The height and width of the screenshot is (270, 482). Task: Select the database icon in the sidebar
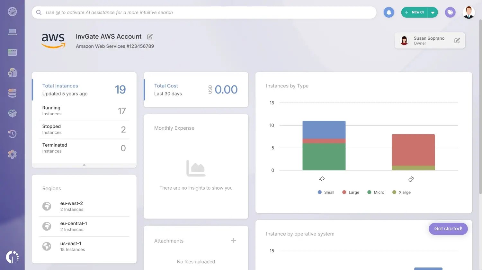(x=12, y=93)
